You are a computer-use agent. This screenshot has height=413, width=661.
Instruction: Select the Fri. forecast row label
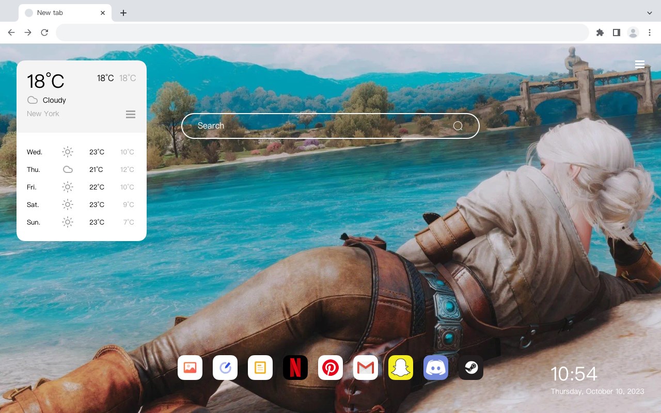pos(32,187)
